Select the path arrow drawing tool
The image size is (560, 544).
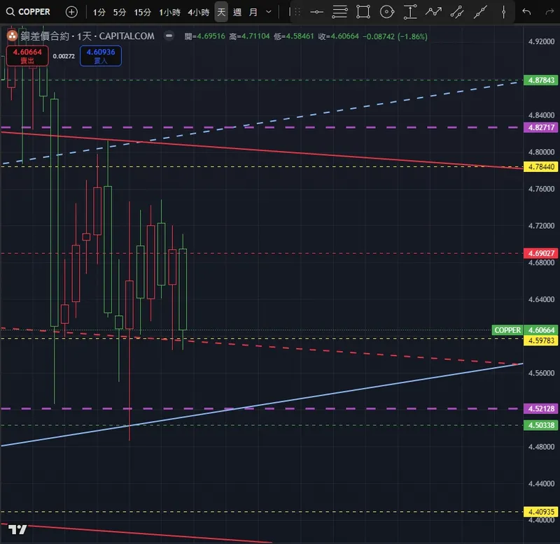coord(433,12)
